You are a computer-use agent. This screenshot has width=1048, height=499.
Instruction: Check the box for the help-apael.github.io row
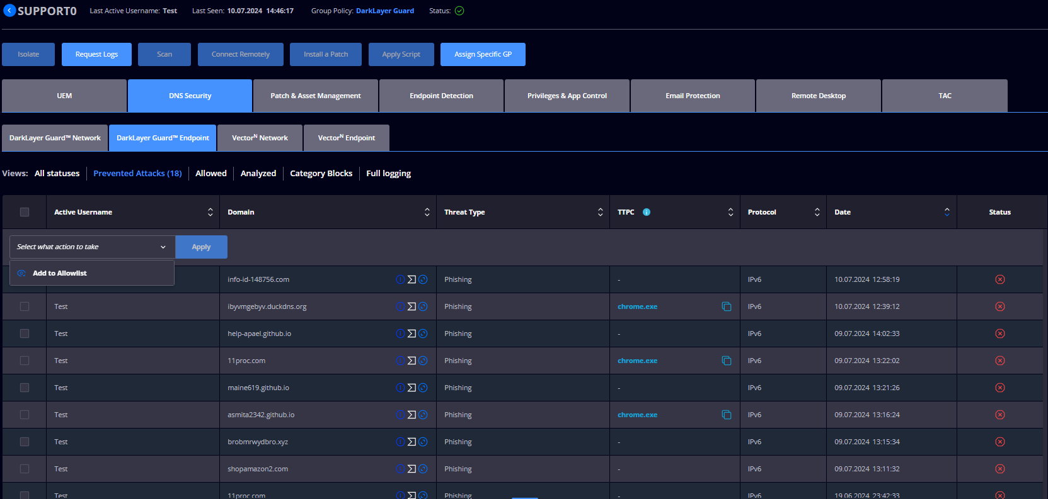[x=25, y=334]
